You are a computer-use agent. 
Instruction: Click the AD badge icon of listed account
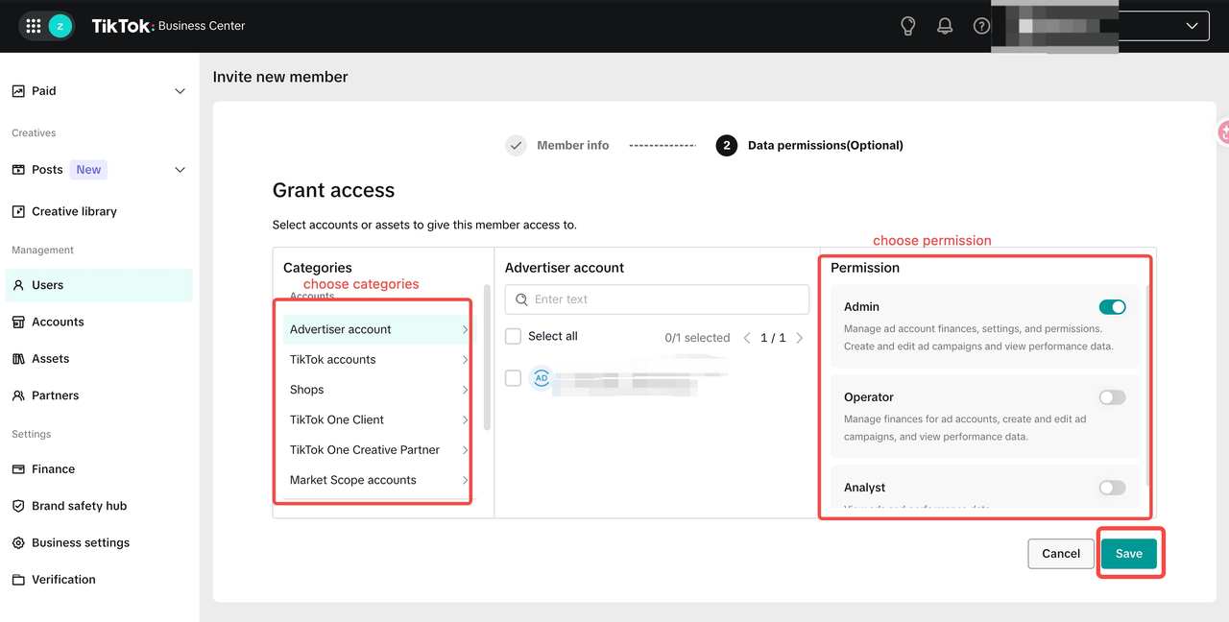click(541, 378)
